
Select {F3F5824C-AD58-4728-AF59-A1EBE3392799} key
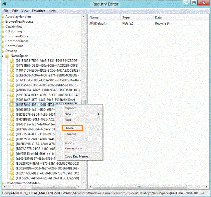pyautogui.click(x=47, y=178)
